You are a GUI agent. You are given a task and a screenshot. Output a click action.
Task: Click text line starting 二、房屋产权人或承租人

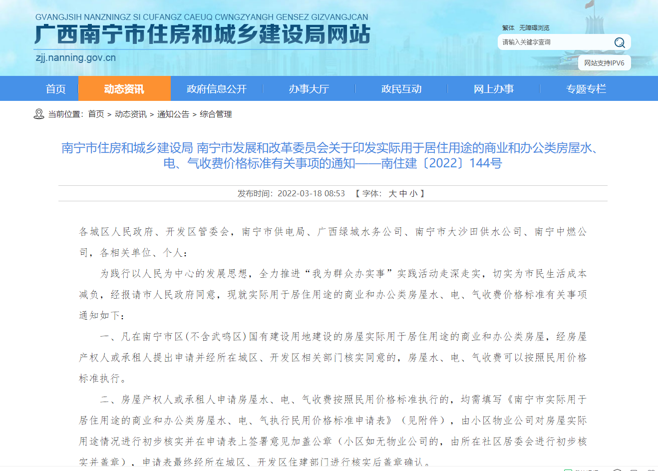coord(343,400)
